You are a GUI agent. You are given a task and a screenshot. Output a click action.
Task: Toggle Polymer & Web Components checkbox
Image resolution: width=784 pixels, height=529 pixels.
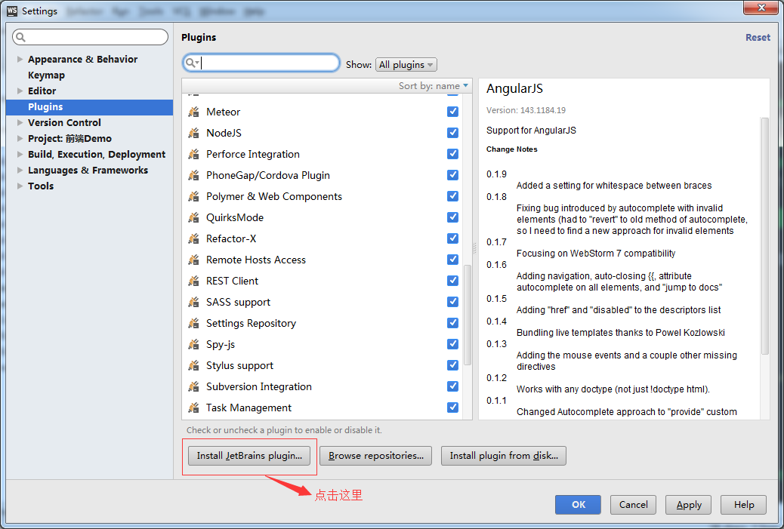click(452, 195)
